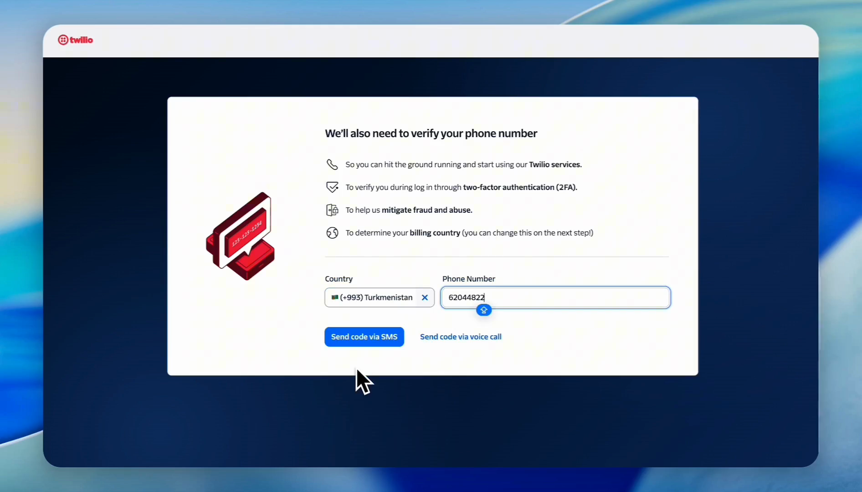Click the globe billing country icon
This screenshot has width=862, height=492.
332,233
